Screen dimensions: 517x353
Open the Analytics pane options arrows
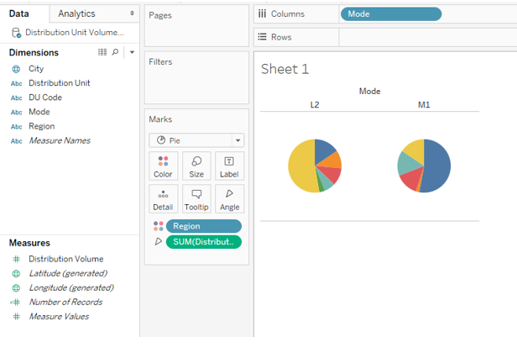click(x=132, y=13)
